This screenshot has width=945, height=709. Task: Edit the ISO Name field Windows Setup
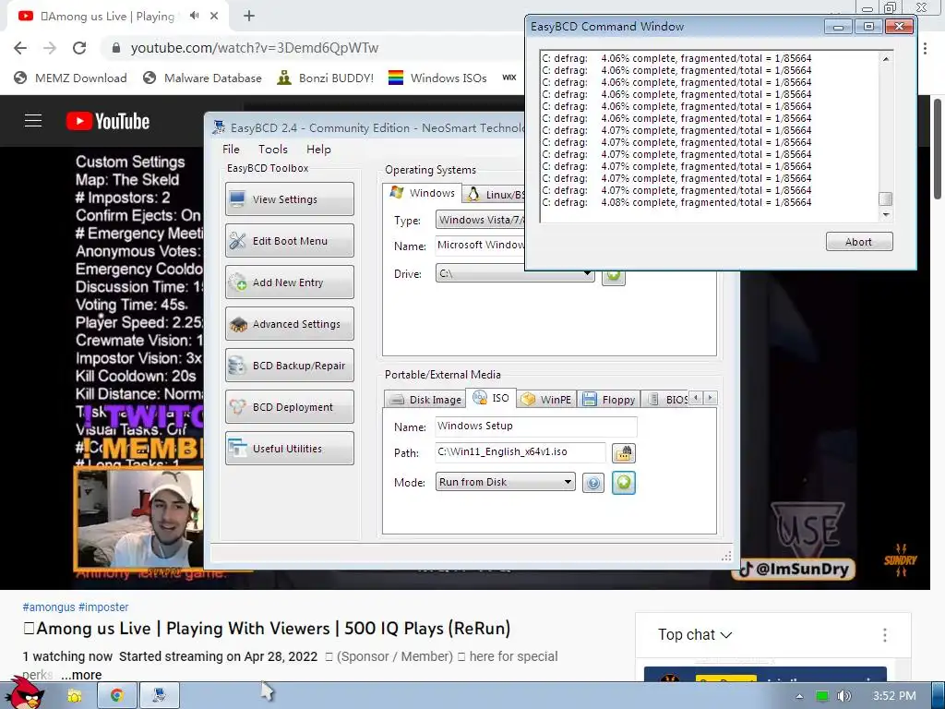pyautogui.click(x=536, y=427)
